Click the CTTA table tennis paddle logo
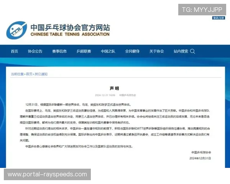230x184 pixels. click(x=16, y=30)
